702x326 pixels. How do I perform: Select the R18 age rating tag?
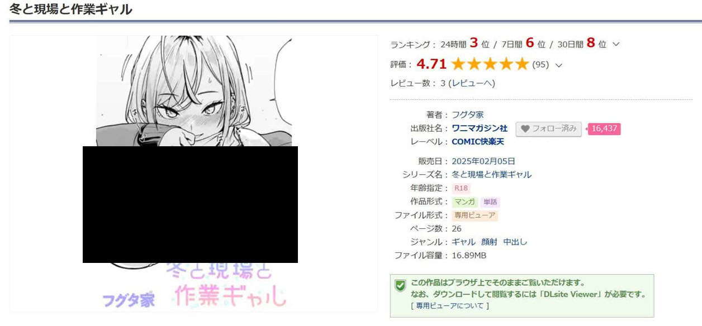(x=461, y=188)
